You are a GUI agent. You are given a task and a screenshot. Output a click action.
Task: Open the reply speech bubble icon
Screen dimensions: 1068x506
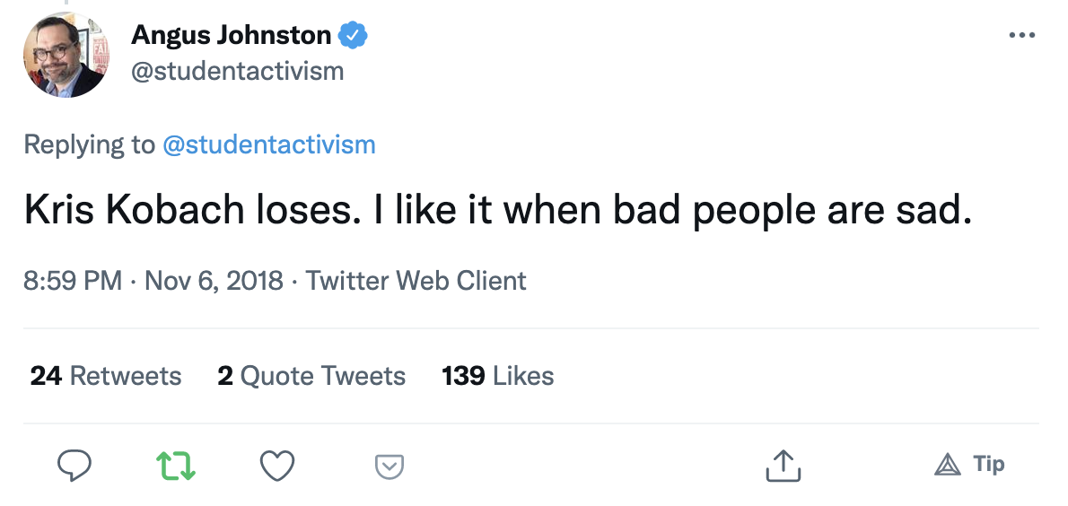(x=74, y=466)
